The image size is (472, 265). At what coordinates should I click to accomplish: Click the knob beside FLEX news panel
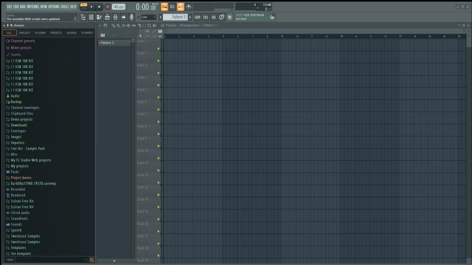[272, 17]
